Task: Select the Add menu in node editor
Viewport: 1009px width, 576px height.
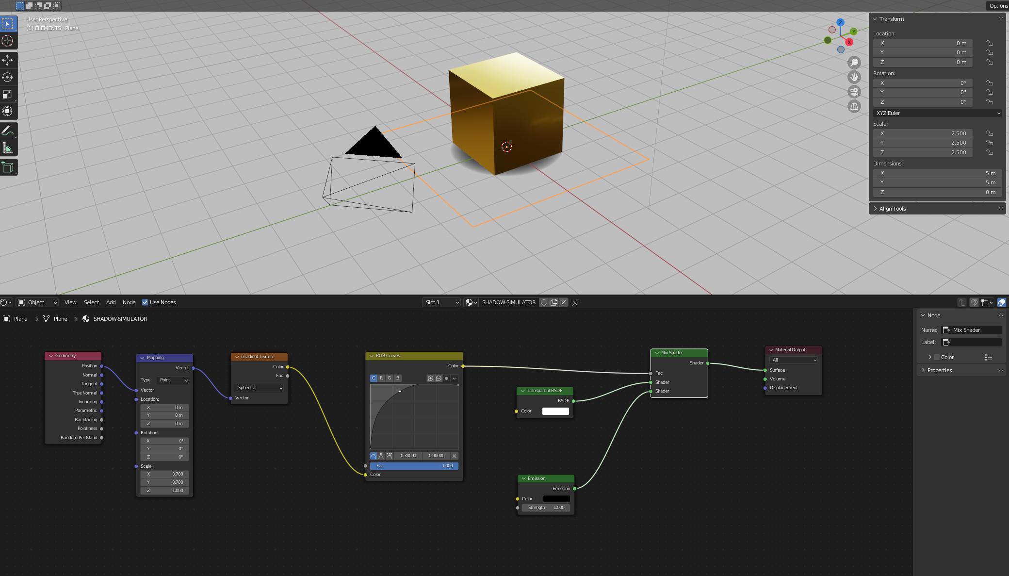Action: (x=111, y=302)
